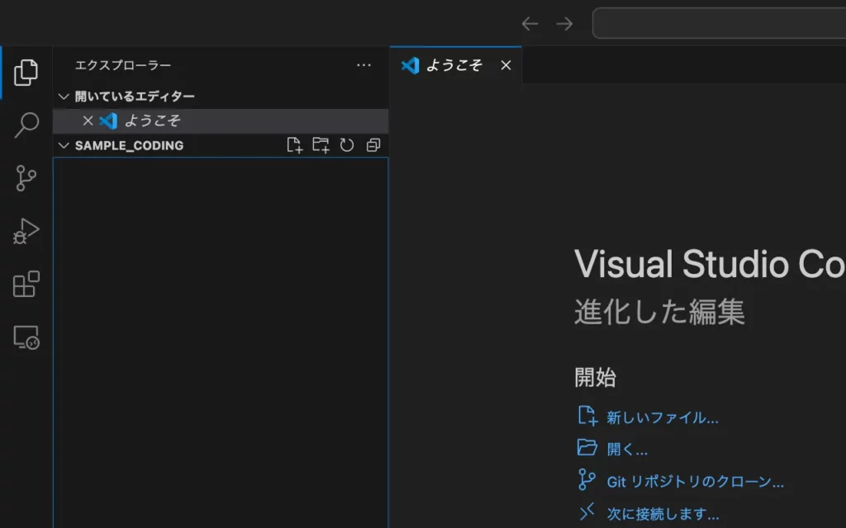Close ようこそ in the open editors list
The width and height of the screenshot is (846, 528).
[88, 120]
